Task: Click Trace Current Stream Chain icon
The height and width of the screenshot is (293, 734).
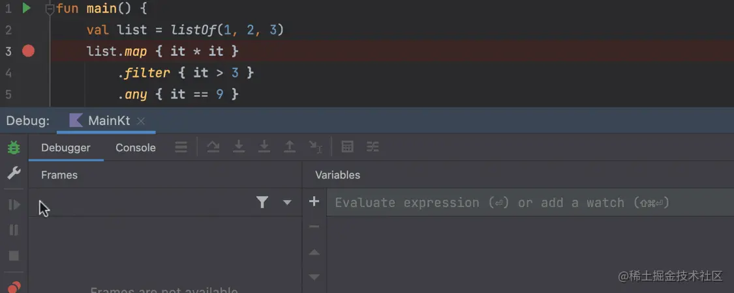Action: click(373, 147)
